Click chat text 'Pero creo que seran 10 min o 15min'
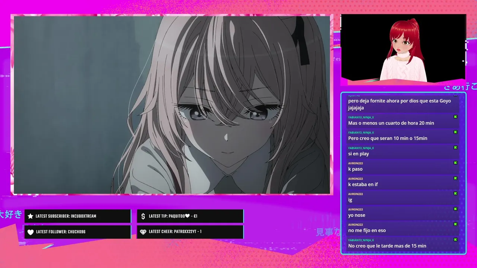This screenshot has width=477, height=268. coord(388,138)
